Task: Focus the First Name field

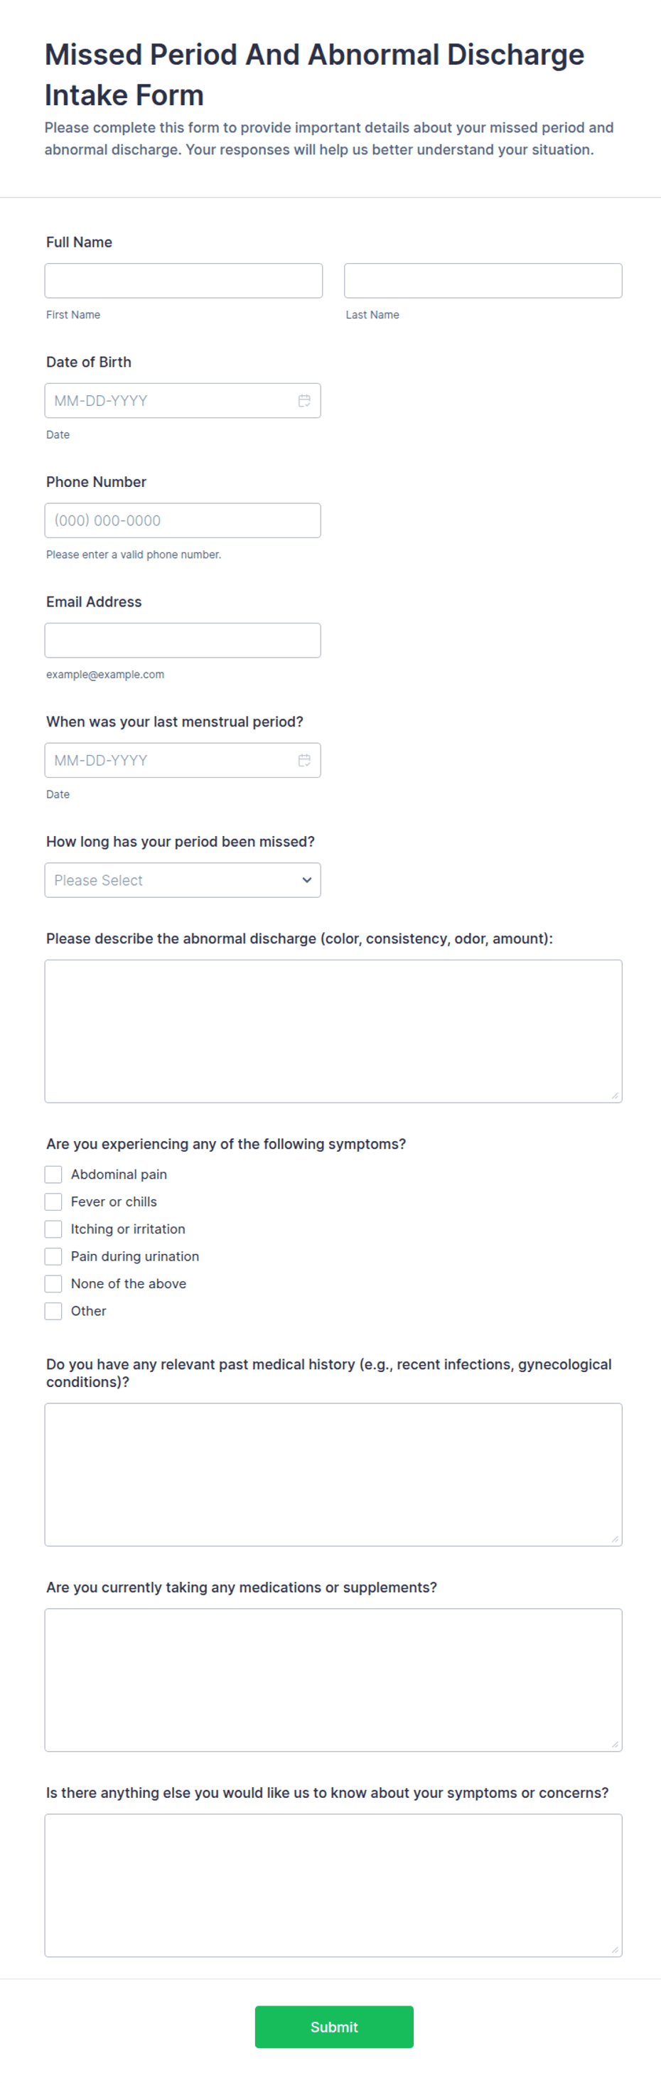Action: click(x=183, y=282)
